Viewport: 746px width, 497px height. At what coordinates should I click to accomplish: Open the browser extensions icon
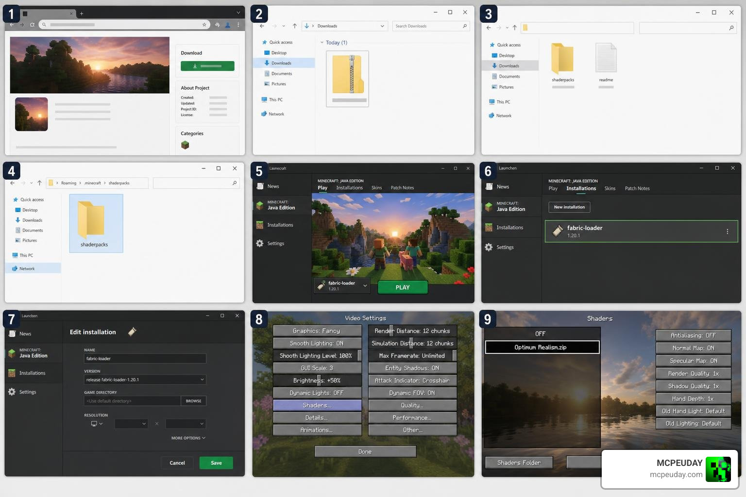click(x=218, y=24)
